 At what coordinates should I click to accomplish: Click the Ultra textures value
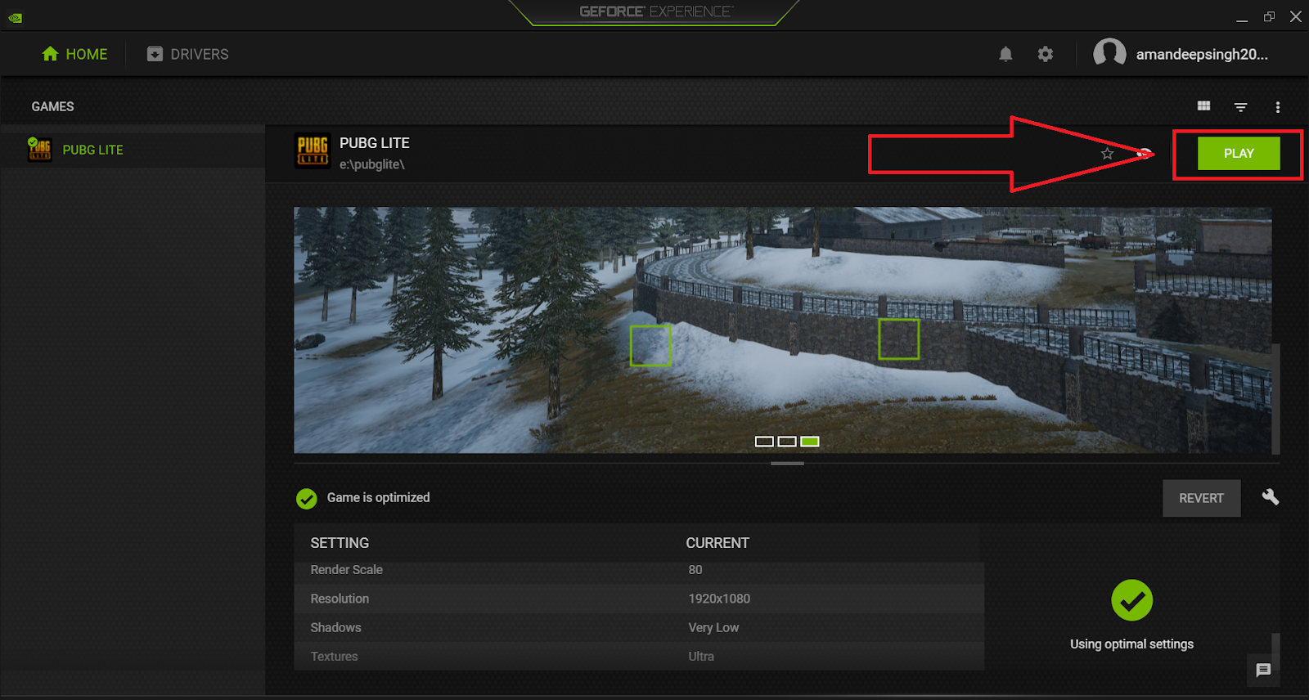tap(701, 656)
